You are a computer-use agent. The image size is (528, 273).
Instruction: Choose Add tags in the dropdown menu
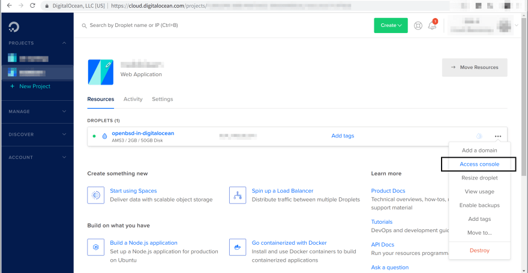pyautogui.click(x=479, y=219)
